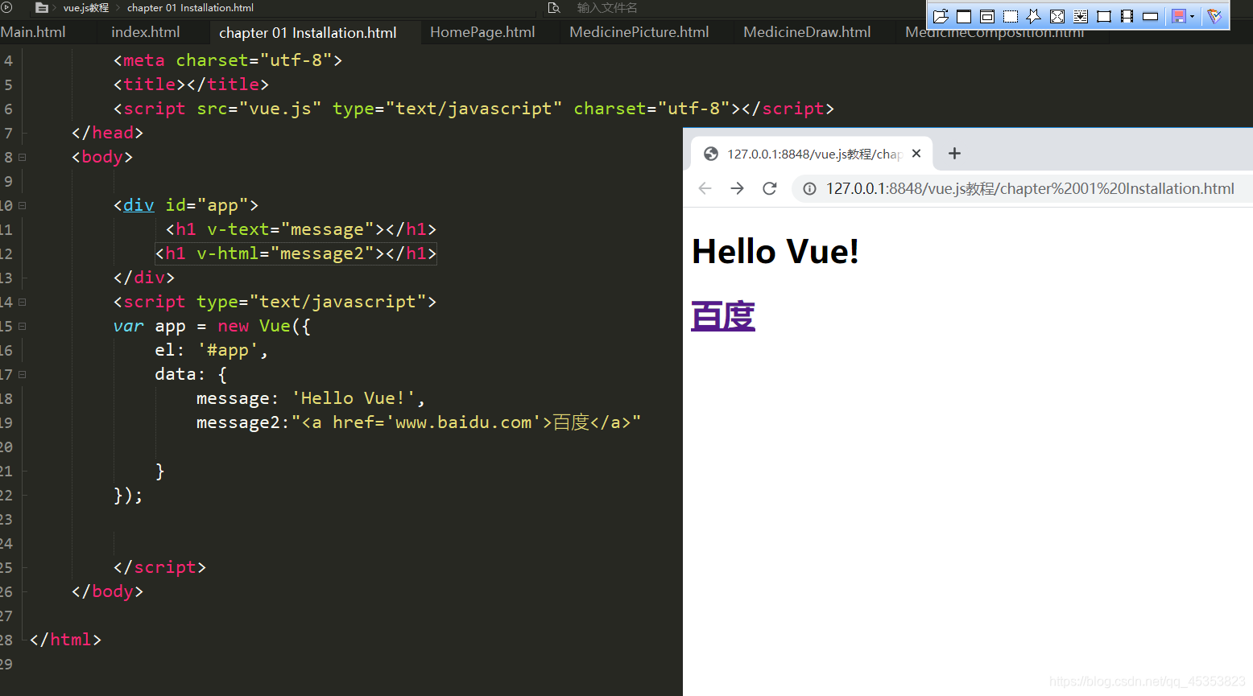Pick the dashed rectangle region capture icon

(1011, 16)
